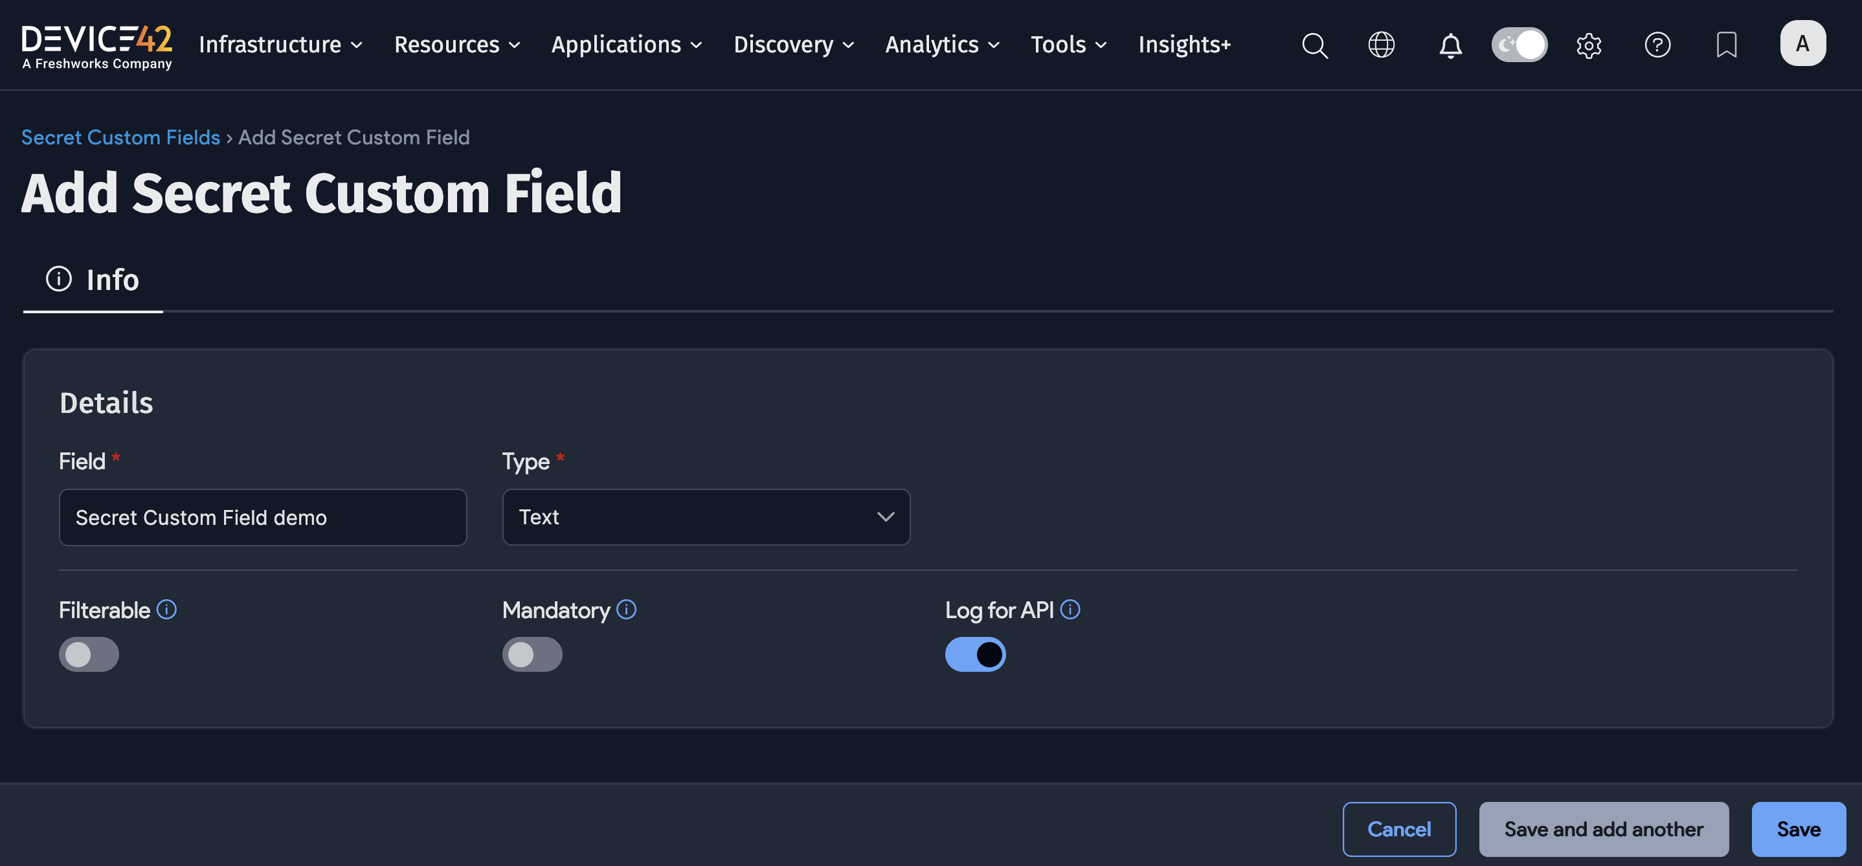Click the bookmark icon
This screenshot has width=1862, height=866.
coord(1727,45)
